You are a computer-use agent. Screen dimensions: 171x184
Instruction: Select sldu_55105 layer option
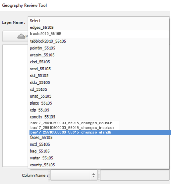(x=99, y=82)
